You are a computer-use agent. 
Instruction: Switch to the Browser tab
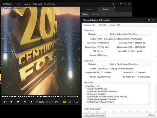[89, 9]
